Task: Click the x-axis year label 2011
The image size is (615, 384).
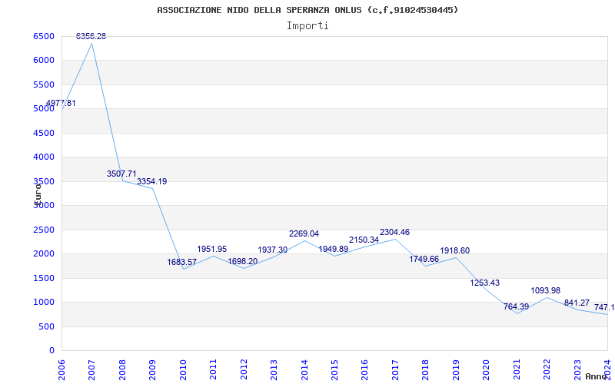Action: (x=214, y=370)
